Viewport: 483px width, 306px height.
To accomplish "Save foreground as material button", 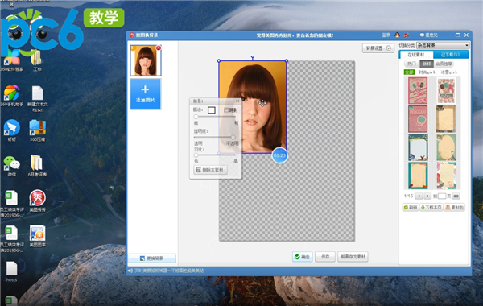I will coord(353,257).
